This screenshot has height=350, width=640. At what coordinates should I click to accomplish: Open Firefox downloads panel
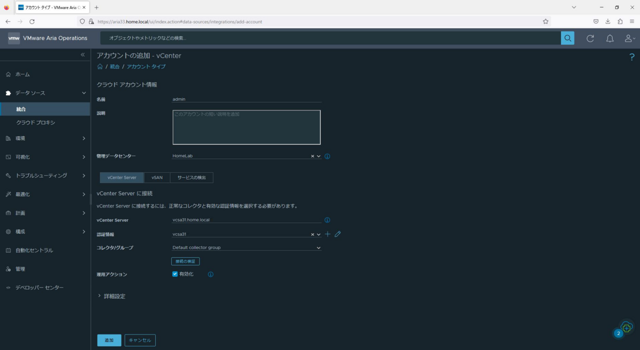tap(608, 21)
